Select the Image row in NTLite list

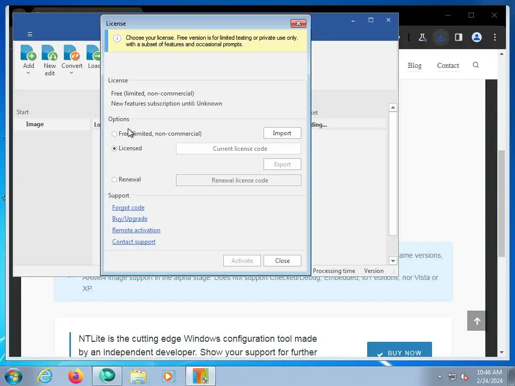(52, 124)
